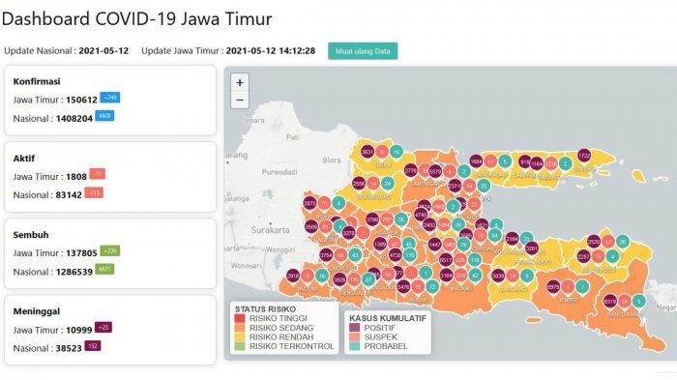The width and height of the screenshot is (677, 380).
Task: Click the orange Risiko Sedang legend swatch
Action: [240, 328]
